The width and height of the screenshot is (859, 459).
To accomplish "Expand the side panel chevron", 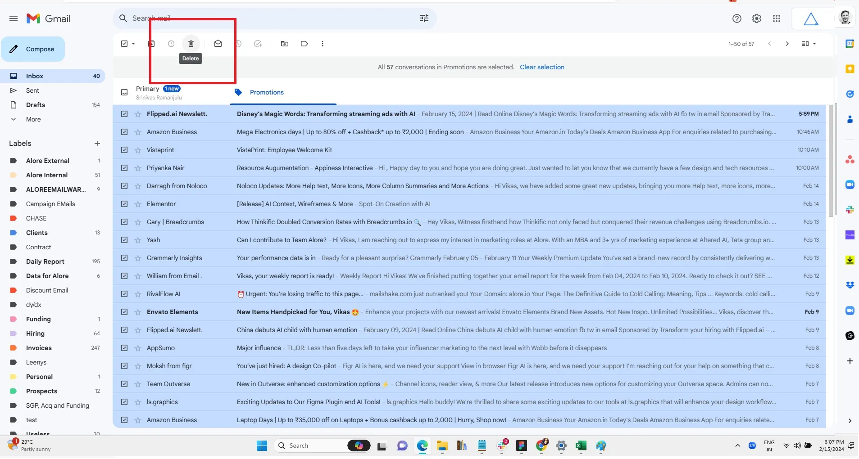I will tap(850, 421).
